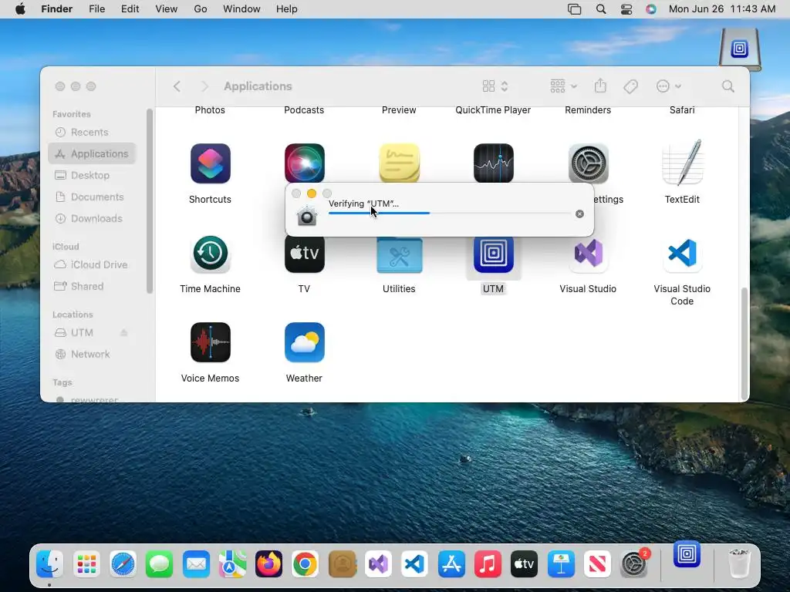
Task: Select Documents in the sidebar
Action: (93, 197)
